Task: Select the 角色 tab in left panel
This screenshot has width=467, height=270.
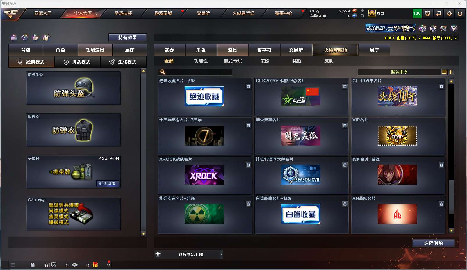Action: (x=60, y=50)
